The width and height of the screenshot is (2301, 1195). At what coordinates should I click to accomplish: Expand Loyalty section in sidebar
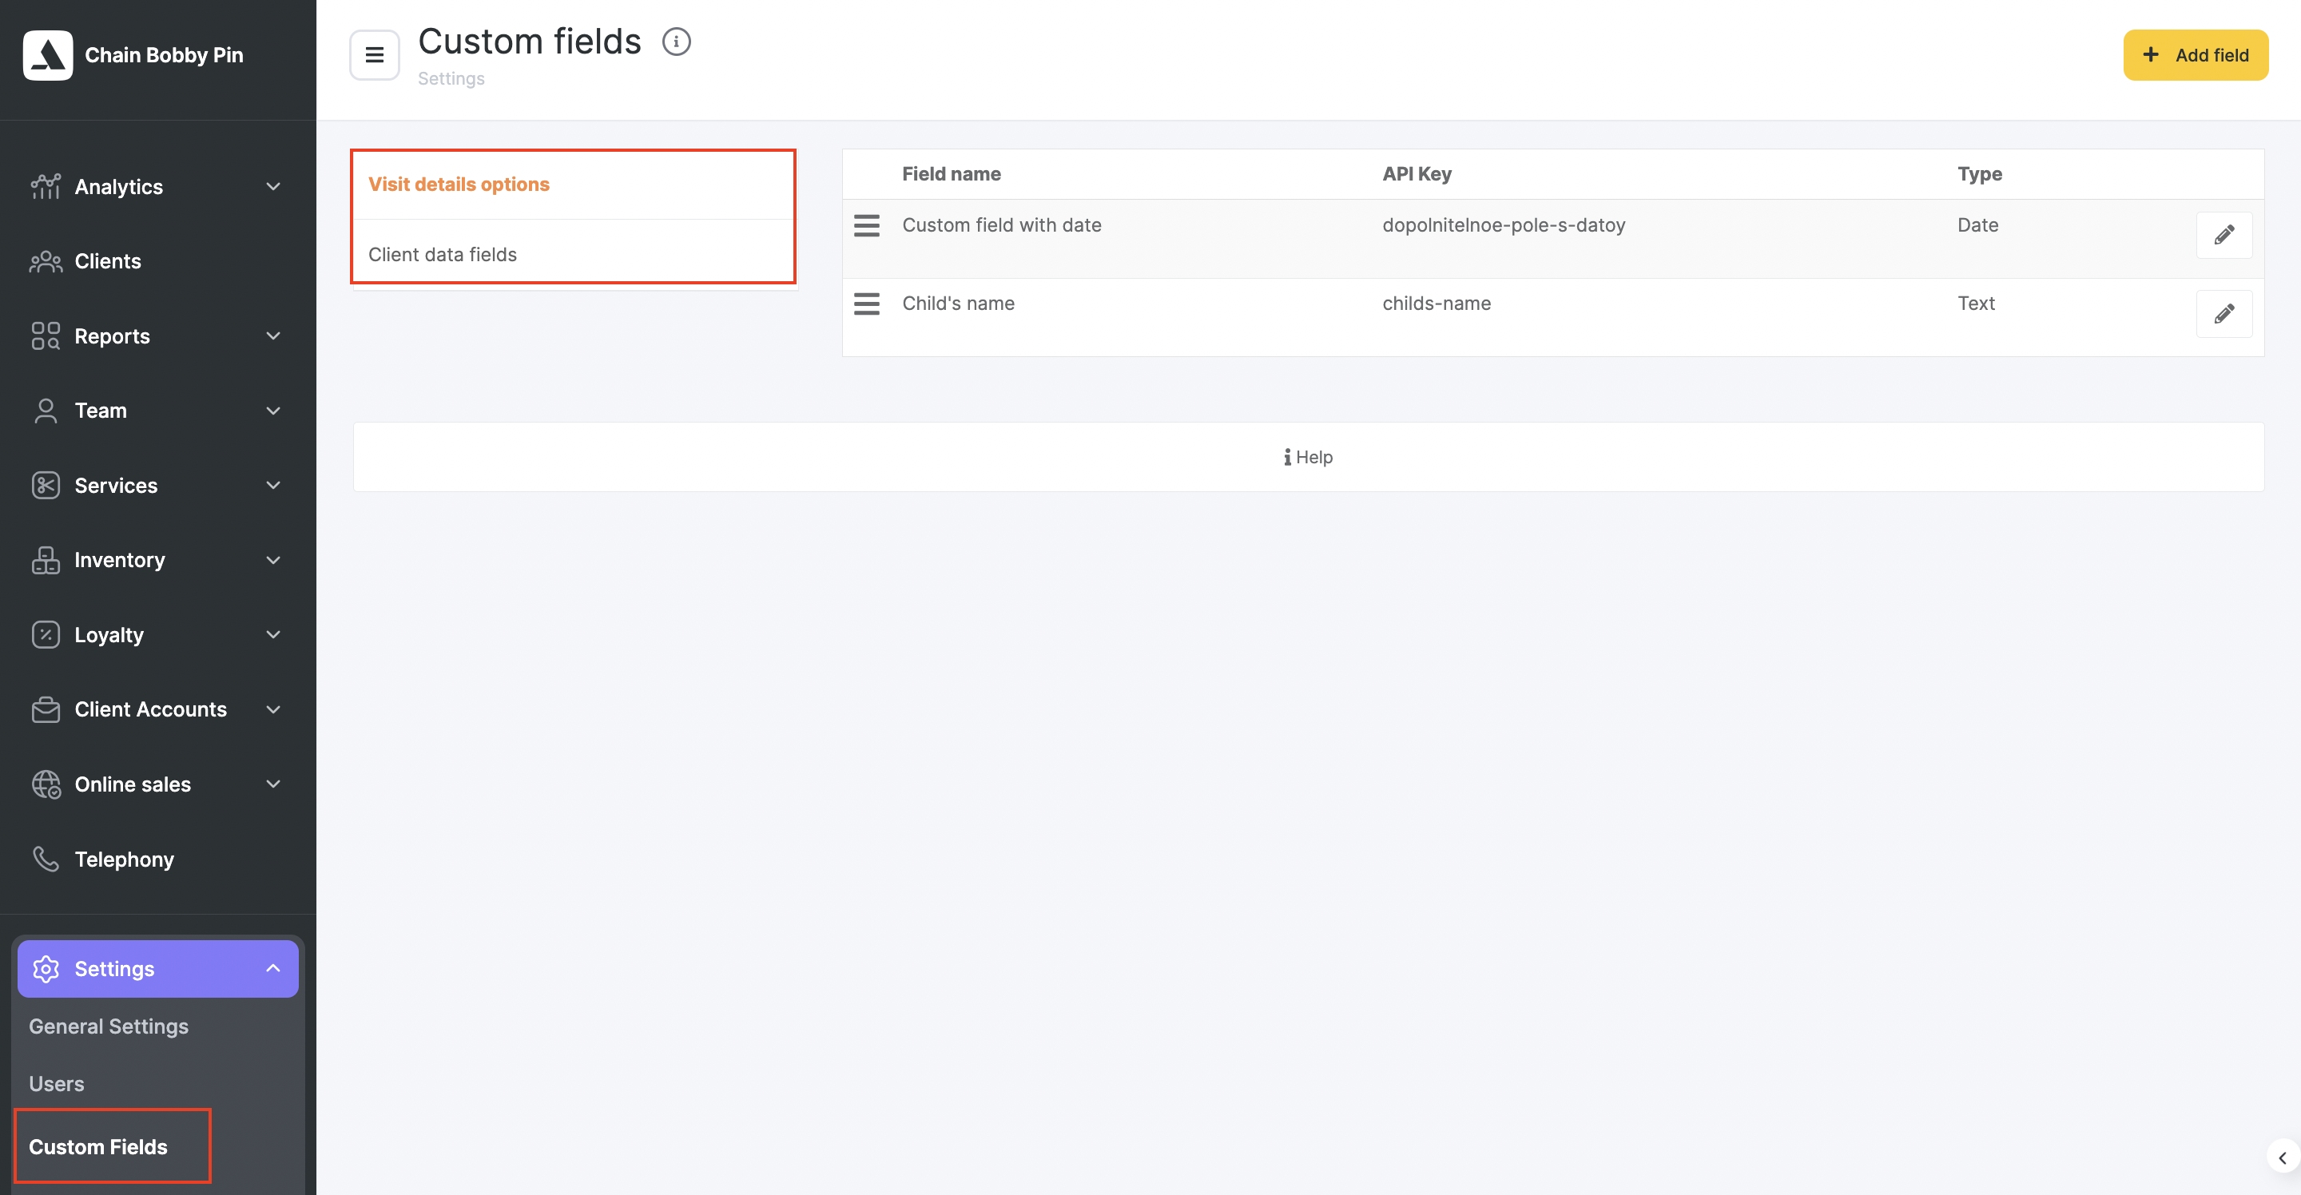(x=273, y=634)
